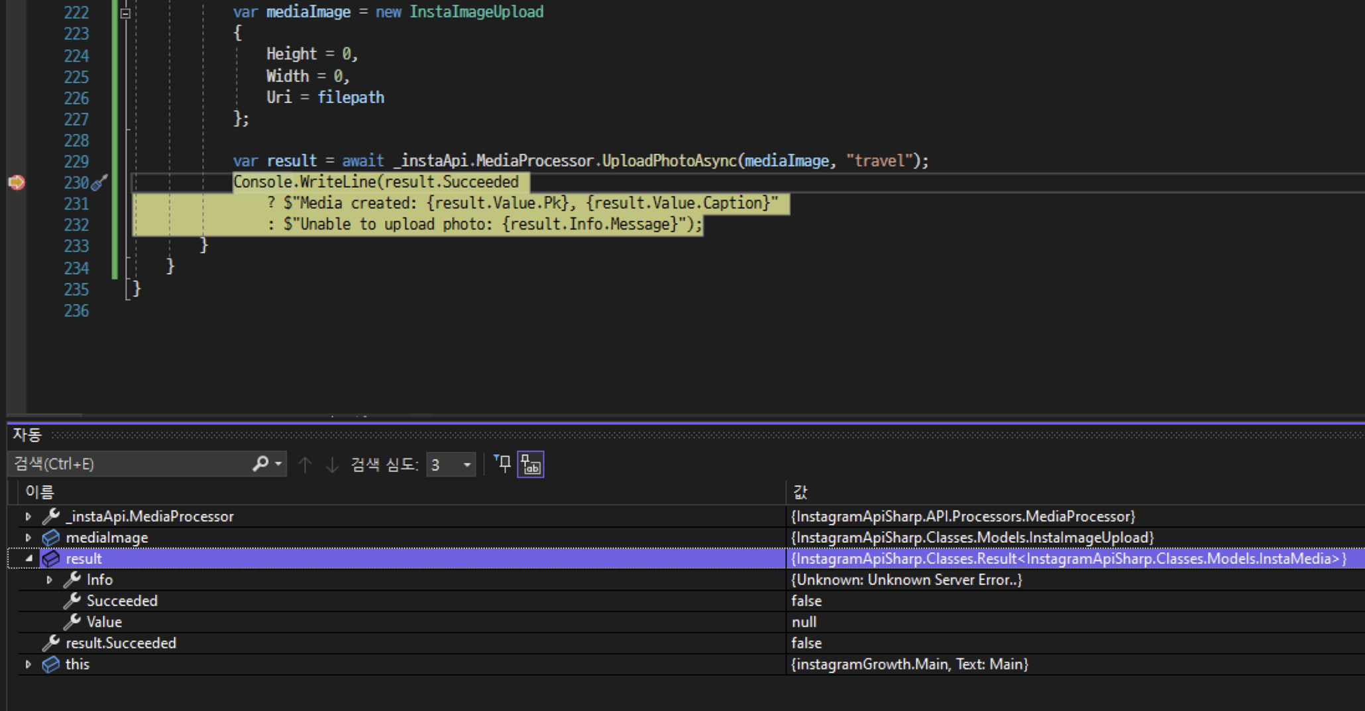Expand the Info property row

(x=49, y=580)
